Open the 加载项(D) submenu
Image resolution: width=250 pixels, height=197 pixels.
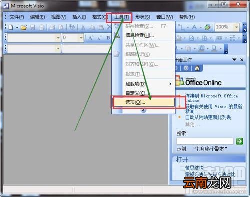pos(144,84)
